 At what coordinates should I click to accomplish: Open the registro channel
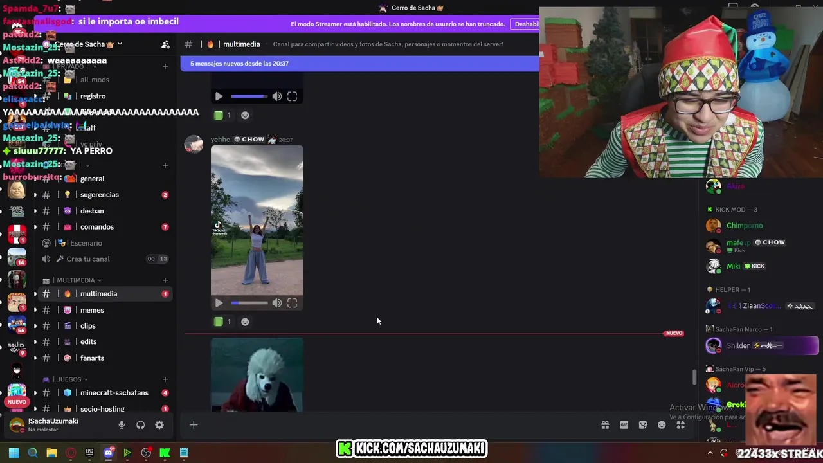click(x=105, y=96)
